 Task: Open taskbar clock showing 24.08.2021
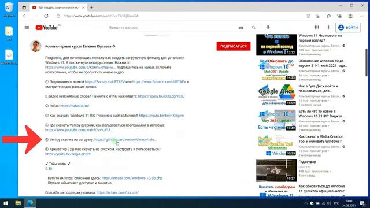click(x=349, y=203)
